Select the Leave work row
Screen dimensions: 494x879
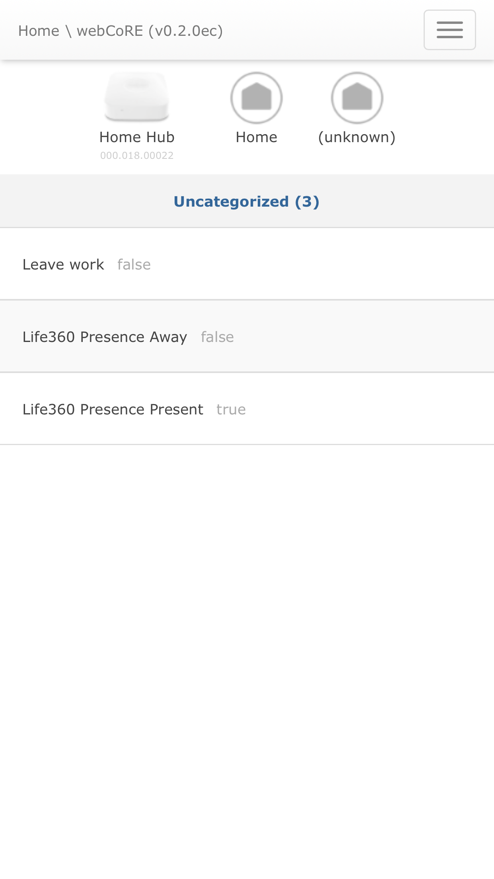point(247,264)
